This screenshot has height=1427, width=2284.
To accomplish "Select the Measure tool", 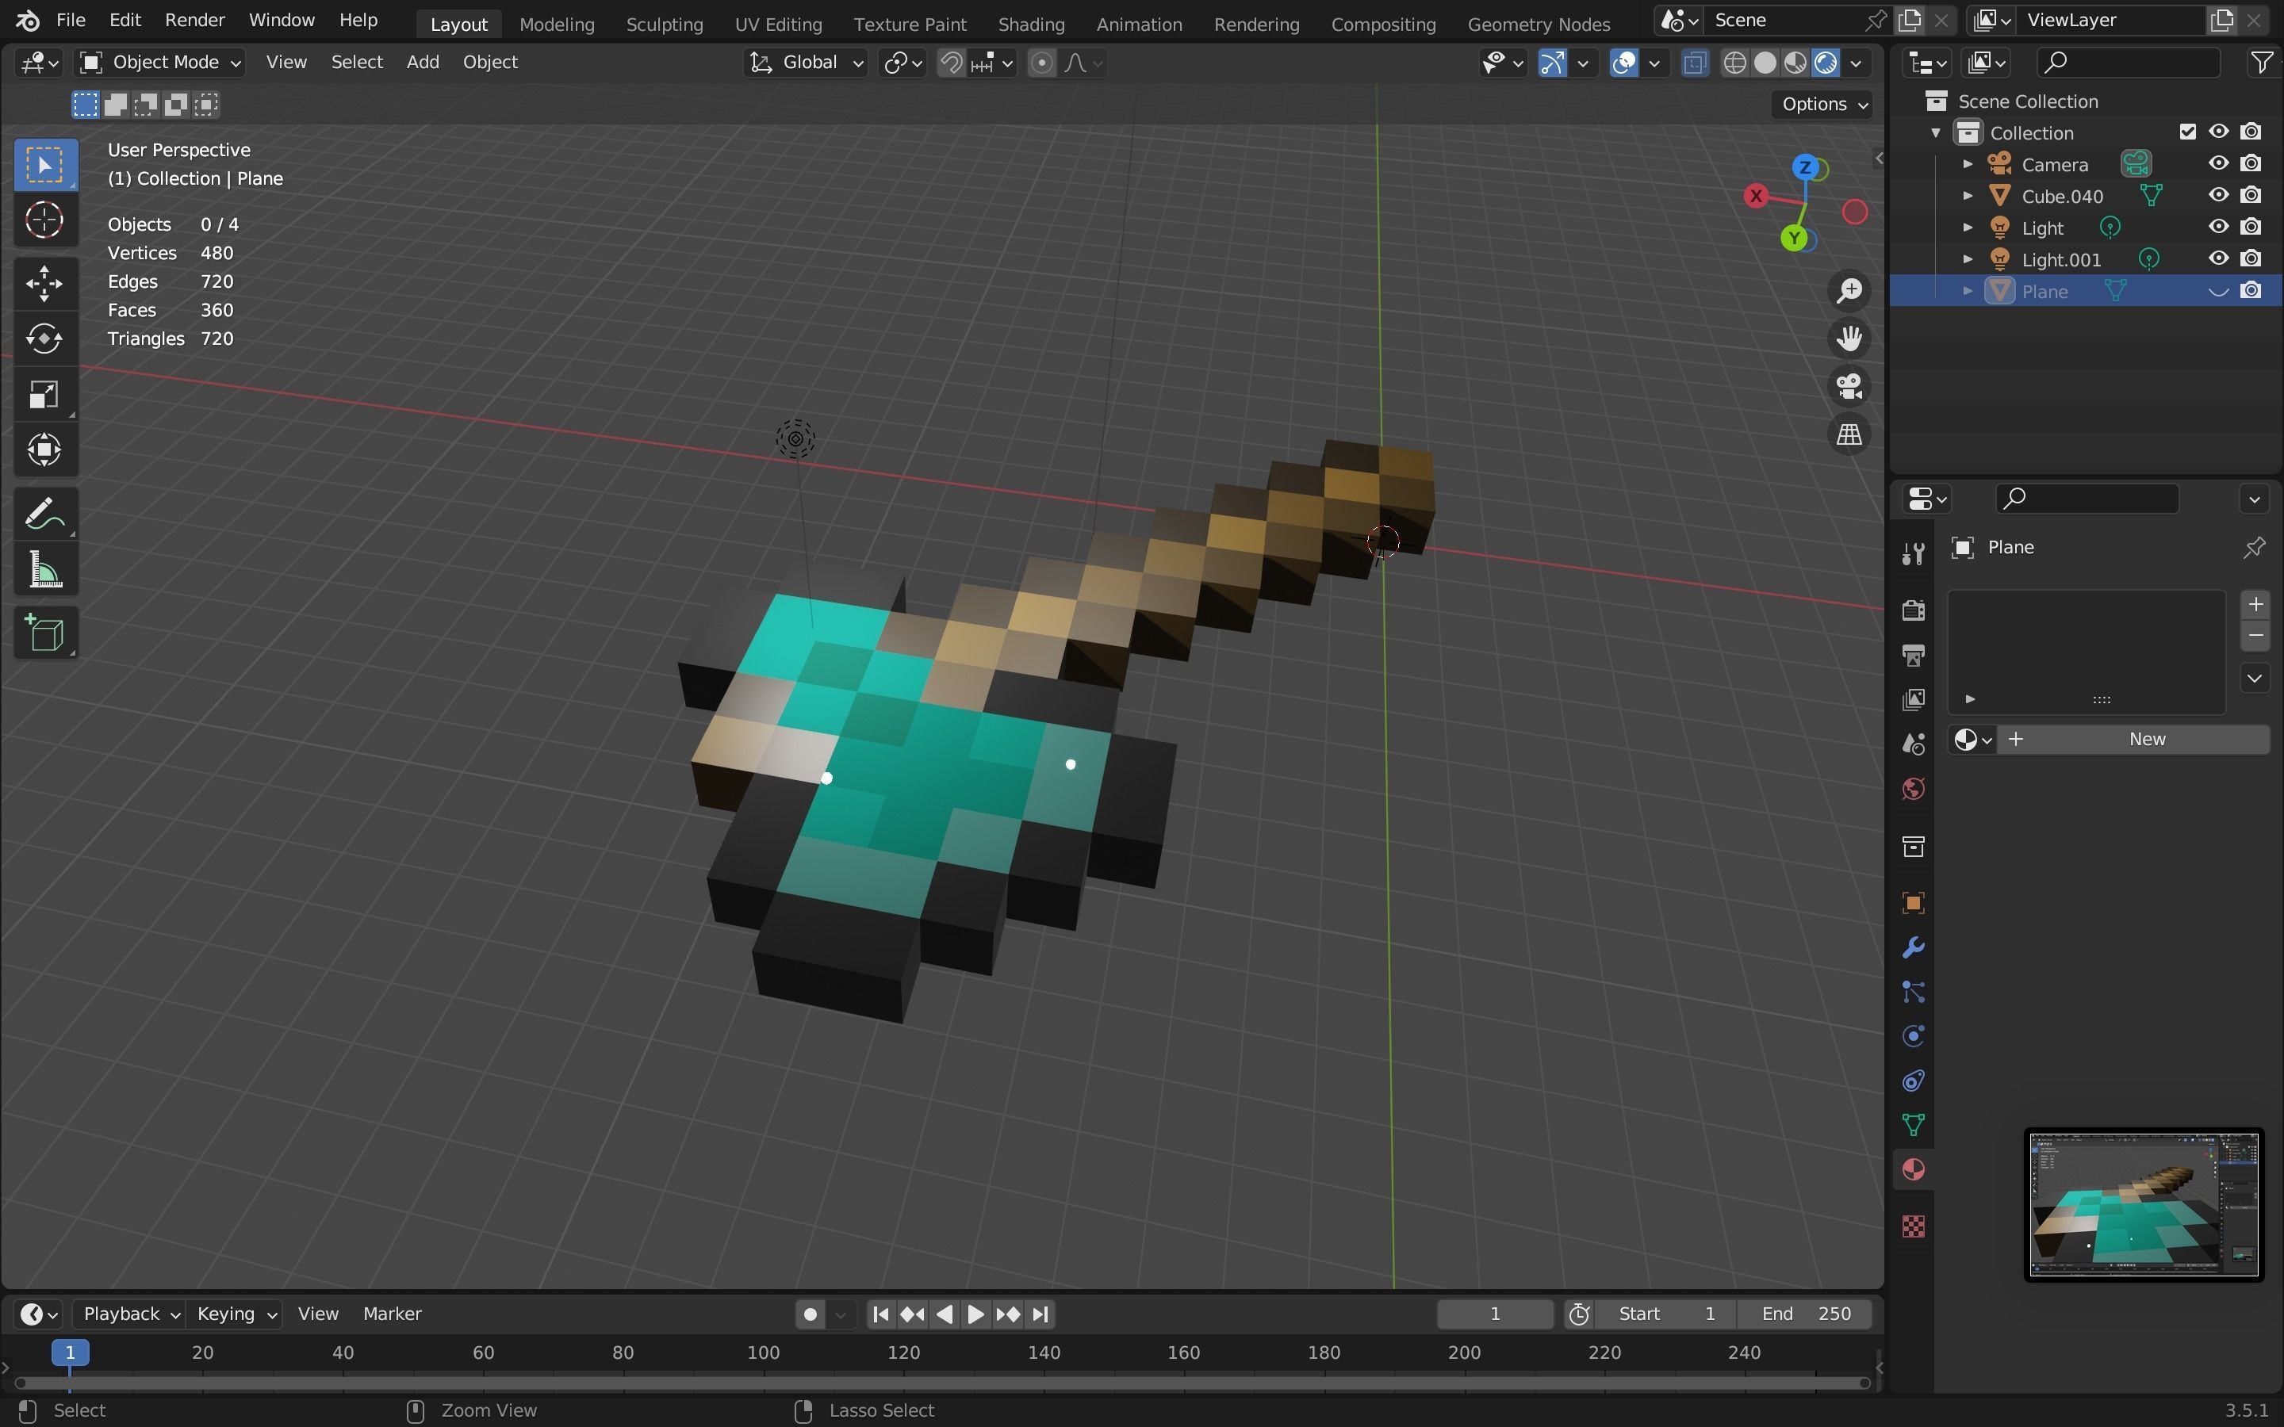I will point(44,570).
